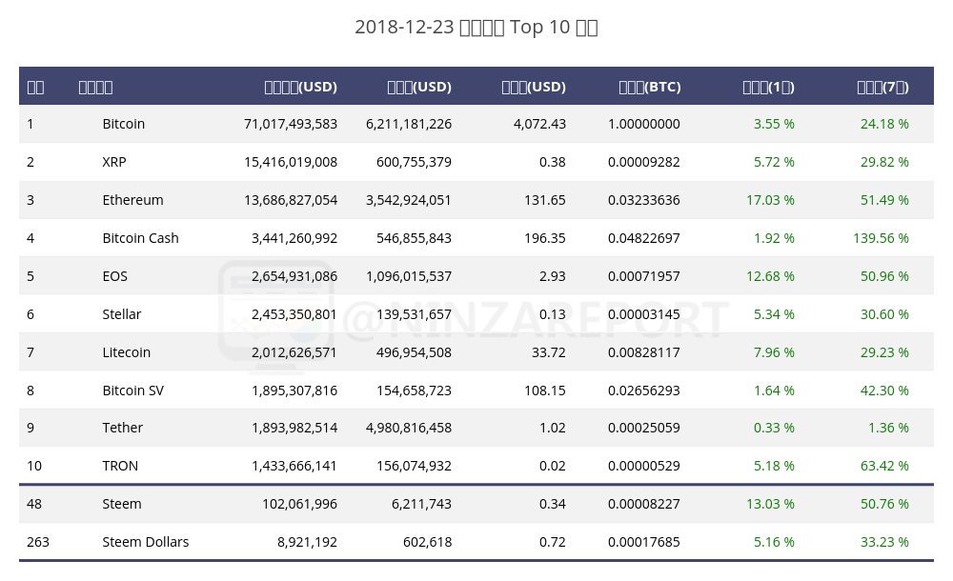The image size is (953, 581).
Task: Select Ethereum market cap 13,686,827,054
Action: [291, 200]
